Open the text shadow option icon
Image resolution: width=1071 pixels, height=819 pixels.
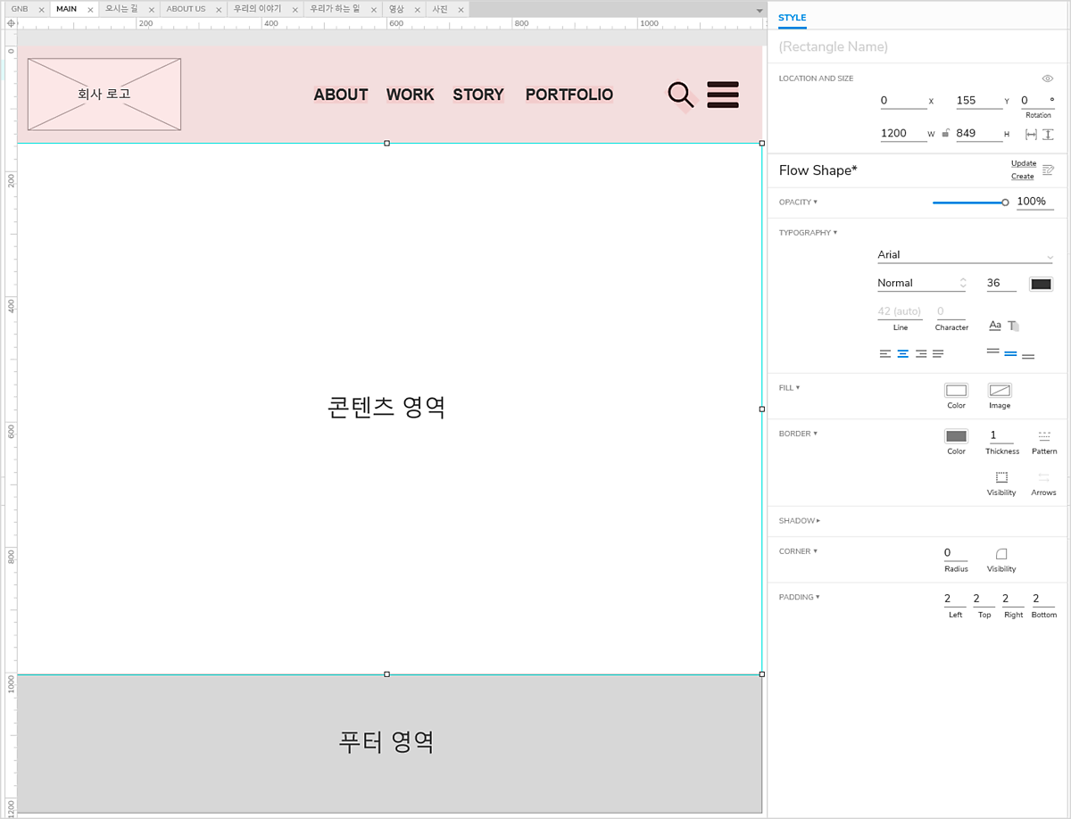[x=1013, y=327]
